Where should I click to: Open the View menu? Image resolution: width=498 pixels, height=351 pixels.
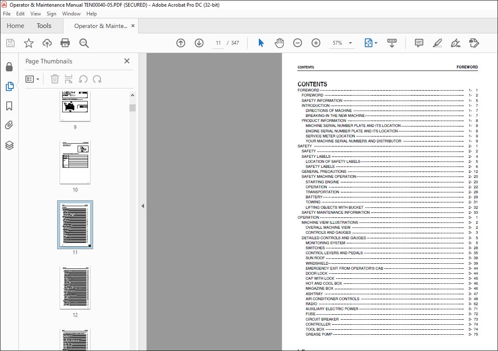[35, 14]
